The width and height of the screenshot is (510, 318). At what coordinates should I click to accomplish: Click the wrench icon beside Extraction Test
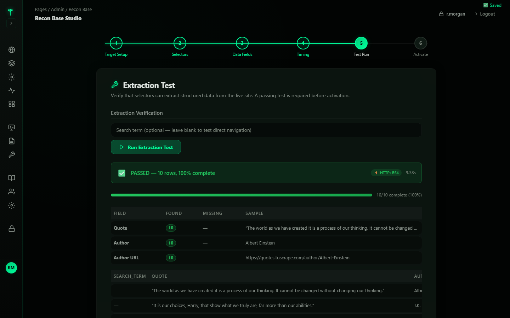click(115, 85)
